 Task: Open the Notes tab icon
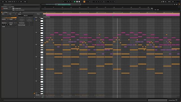20,12
